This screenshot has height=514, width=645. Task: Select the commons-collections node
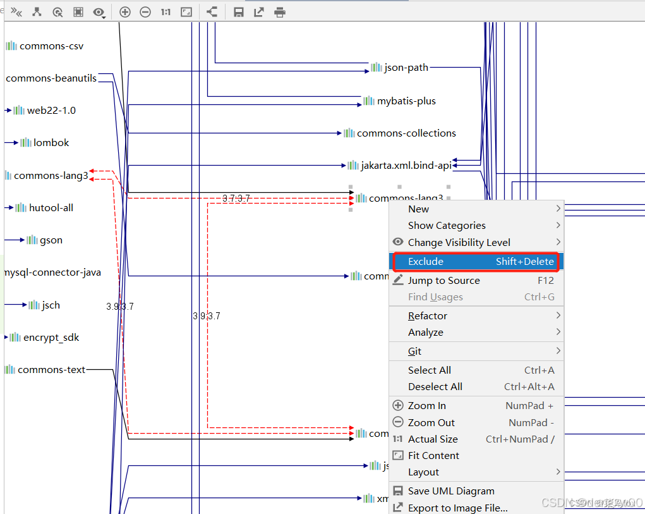400,133
